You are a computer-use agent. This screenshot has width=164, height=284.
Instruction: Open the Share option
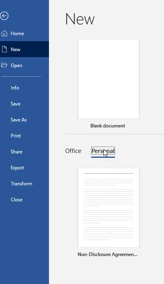(x=24, y=152)
